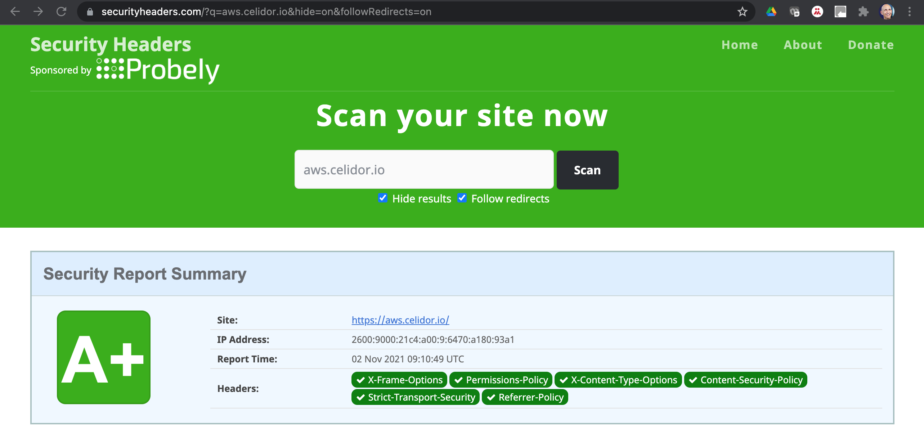Open the About nav item
Image resolution: width=924 pixels, height=433 pixels.
click(803, 45)
